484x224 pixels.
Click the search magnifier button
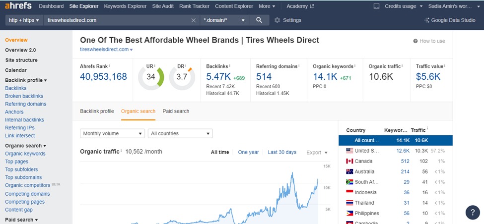tap(259, 20)
